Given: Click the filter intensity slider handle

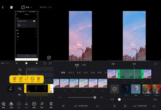Looking at the screenshot, I should click(x=95, y=98).
